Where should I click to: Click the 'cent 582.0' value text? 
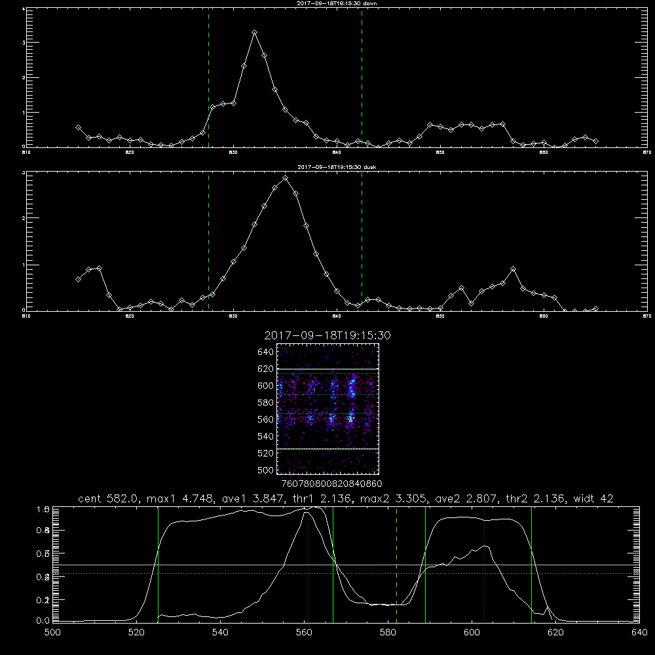[x=109, y=498]
